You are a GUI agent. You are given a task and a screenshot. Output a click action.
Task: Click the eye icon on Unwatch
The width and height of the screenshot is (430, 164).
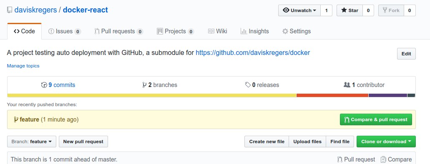pyautogui.click(x=286, y=10)
